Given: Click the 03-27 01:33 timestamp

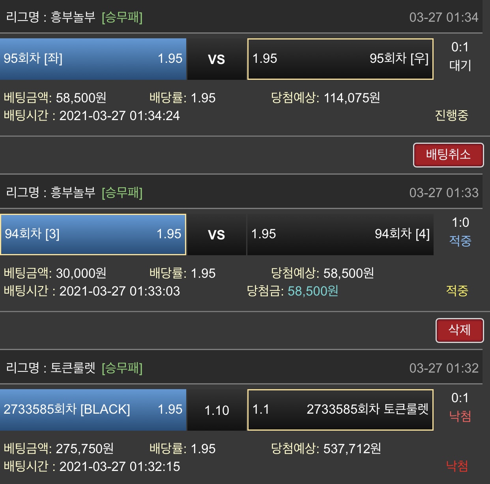Looking at the screenshot, I should (x=443, y=193).
